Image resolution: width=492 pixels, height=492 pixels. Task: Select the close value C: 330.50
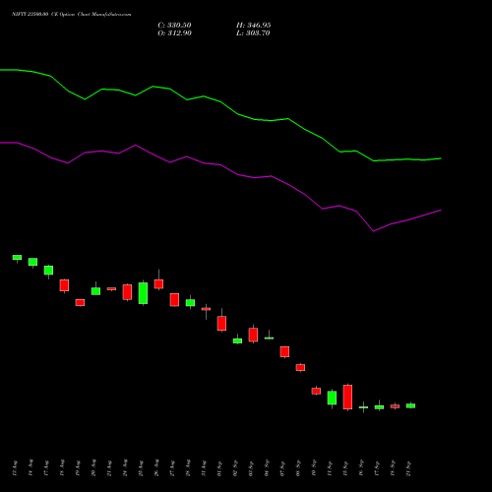(x=174, y=26)
